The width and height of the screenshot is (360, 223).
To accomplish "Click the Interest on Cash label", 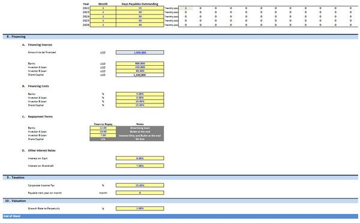I will tap(38, 158).
